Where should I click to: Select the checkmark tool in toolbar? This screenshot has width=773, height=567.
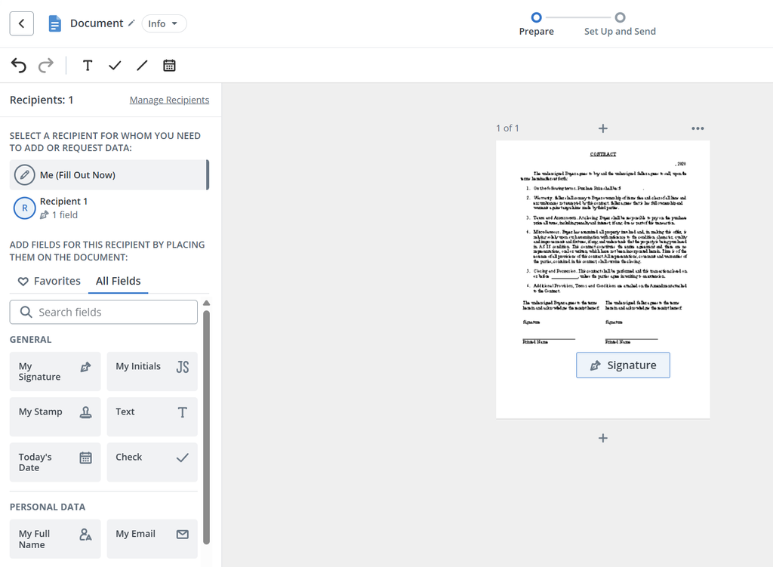(115, 65)
